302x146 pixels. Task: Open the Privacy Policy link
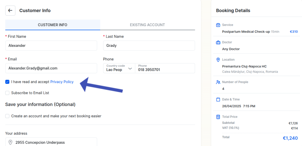coord(62,82)
